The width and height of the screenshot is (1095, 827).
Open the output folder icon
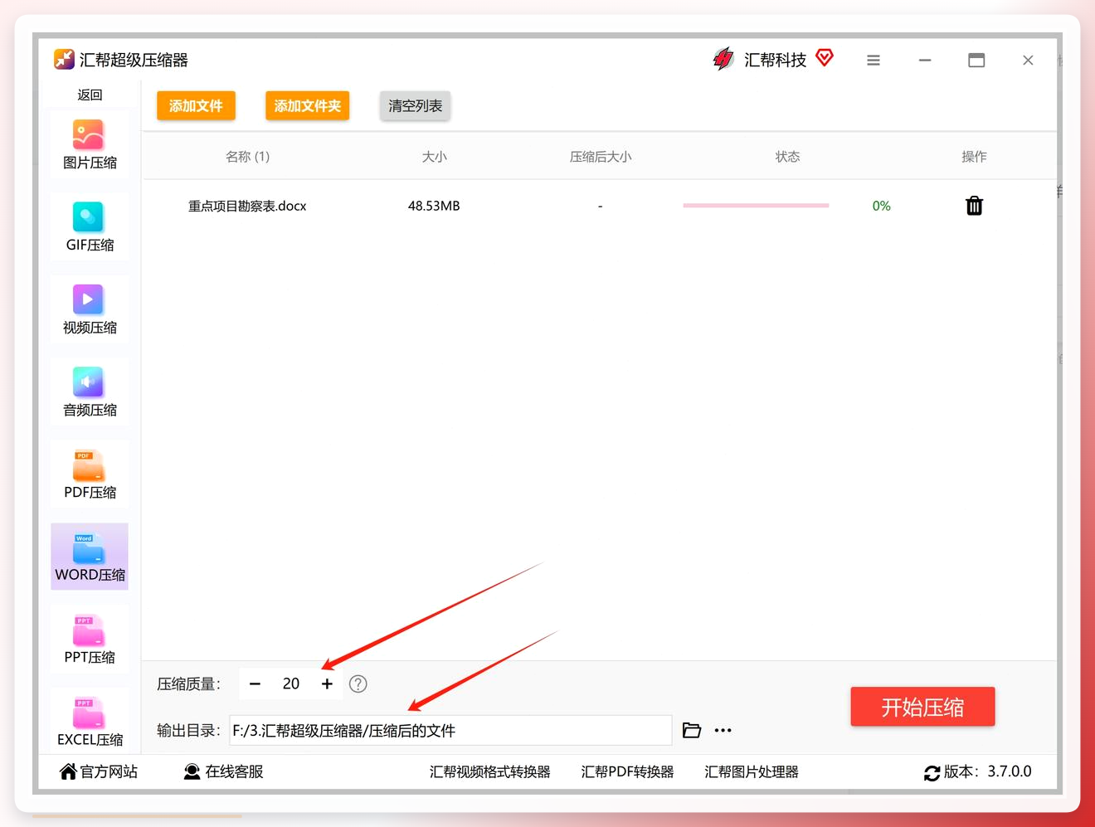click(x=692, y=730)
